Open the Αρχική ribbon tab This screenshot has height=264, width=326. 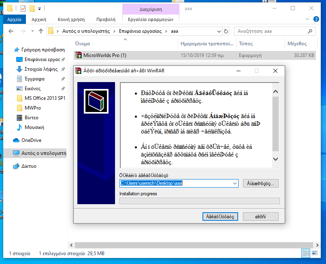38,19
